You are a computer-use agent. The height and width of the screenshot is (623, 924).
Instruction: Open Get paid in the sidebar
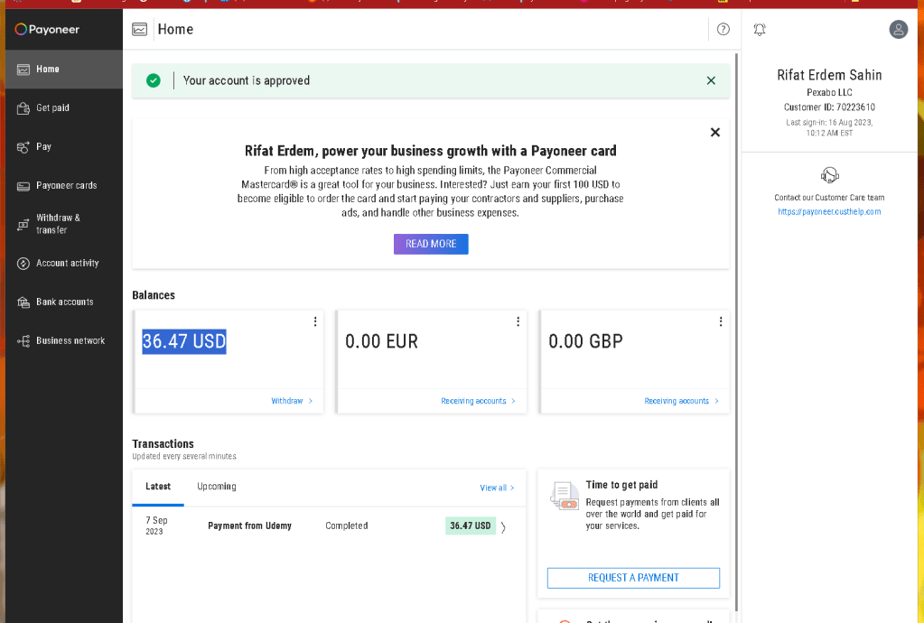[63, 107]
